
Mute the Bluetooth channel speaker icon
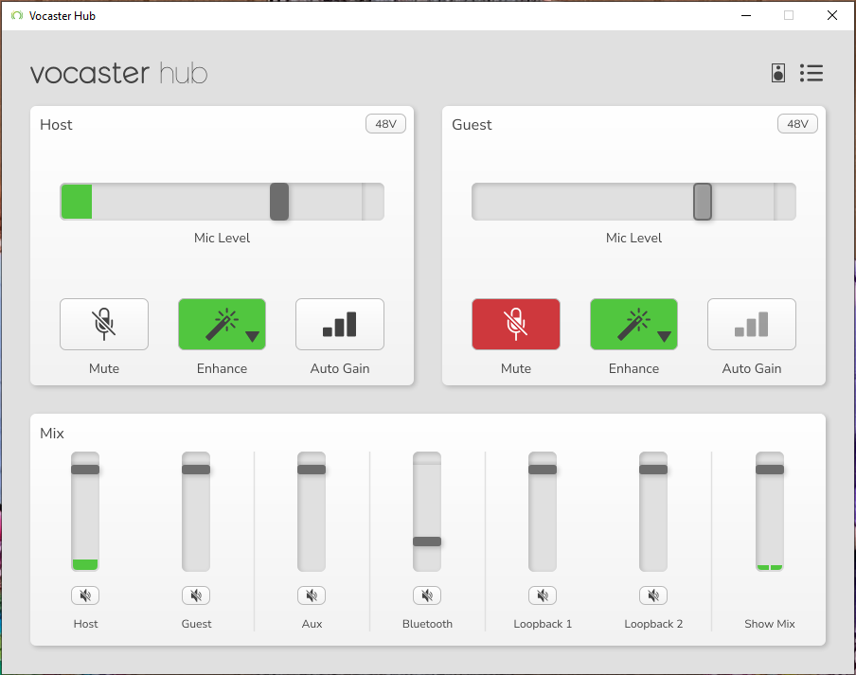click(427, 595)
